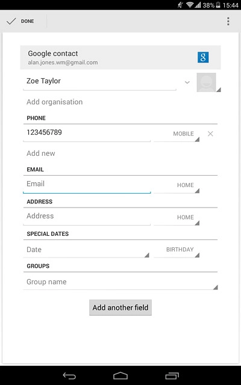This screenshot has width=241, height=385.
Task: Open the email HOME type dropdown
Action: [177, 185]
